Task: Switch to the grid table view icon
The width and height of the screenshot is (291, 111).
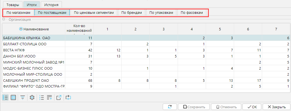Action: 13,97
